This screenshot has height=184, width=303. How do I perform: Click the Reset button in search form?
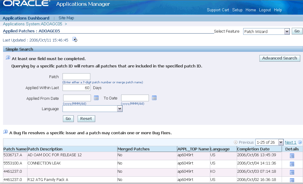(86, 118)
